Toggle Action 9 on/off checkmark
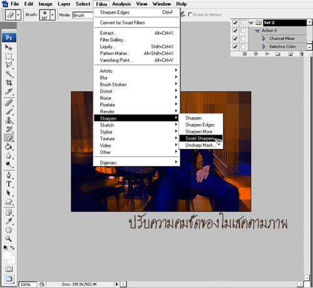 coord(235,31)
